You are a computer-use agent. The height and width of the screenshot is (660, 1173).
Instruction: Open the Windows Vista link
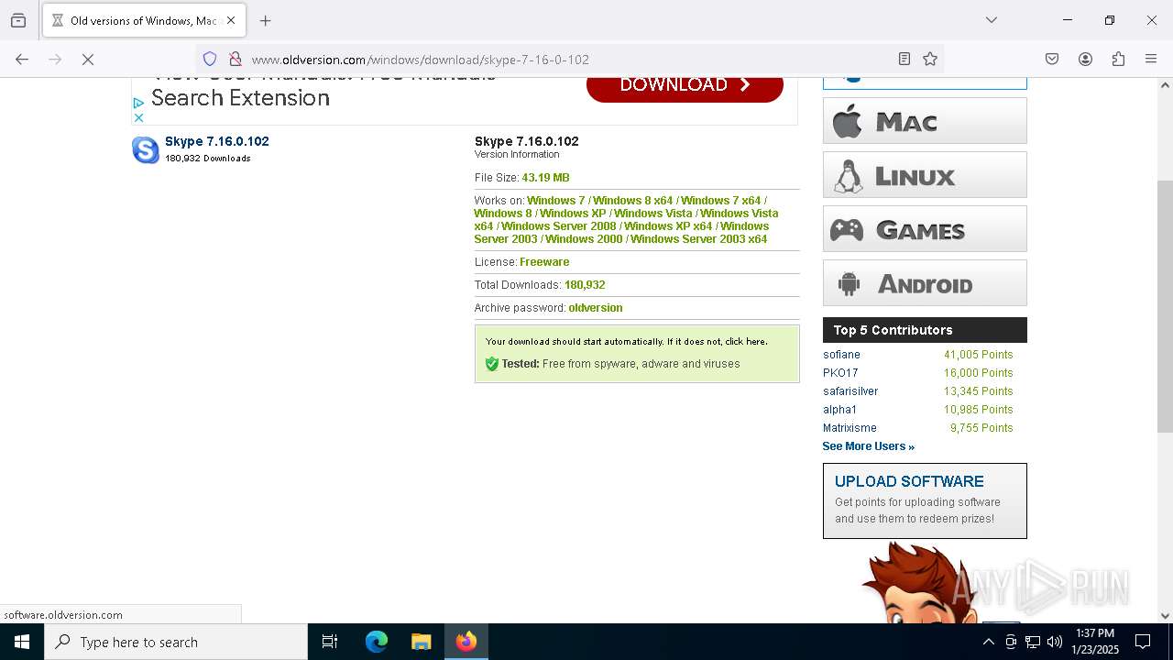(653, 214)
